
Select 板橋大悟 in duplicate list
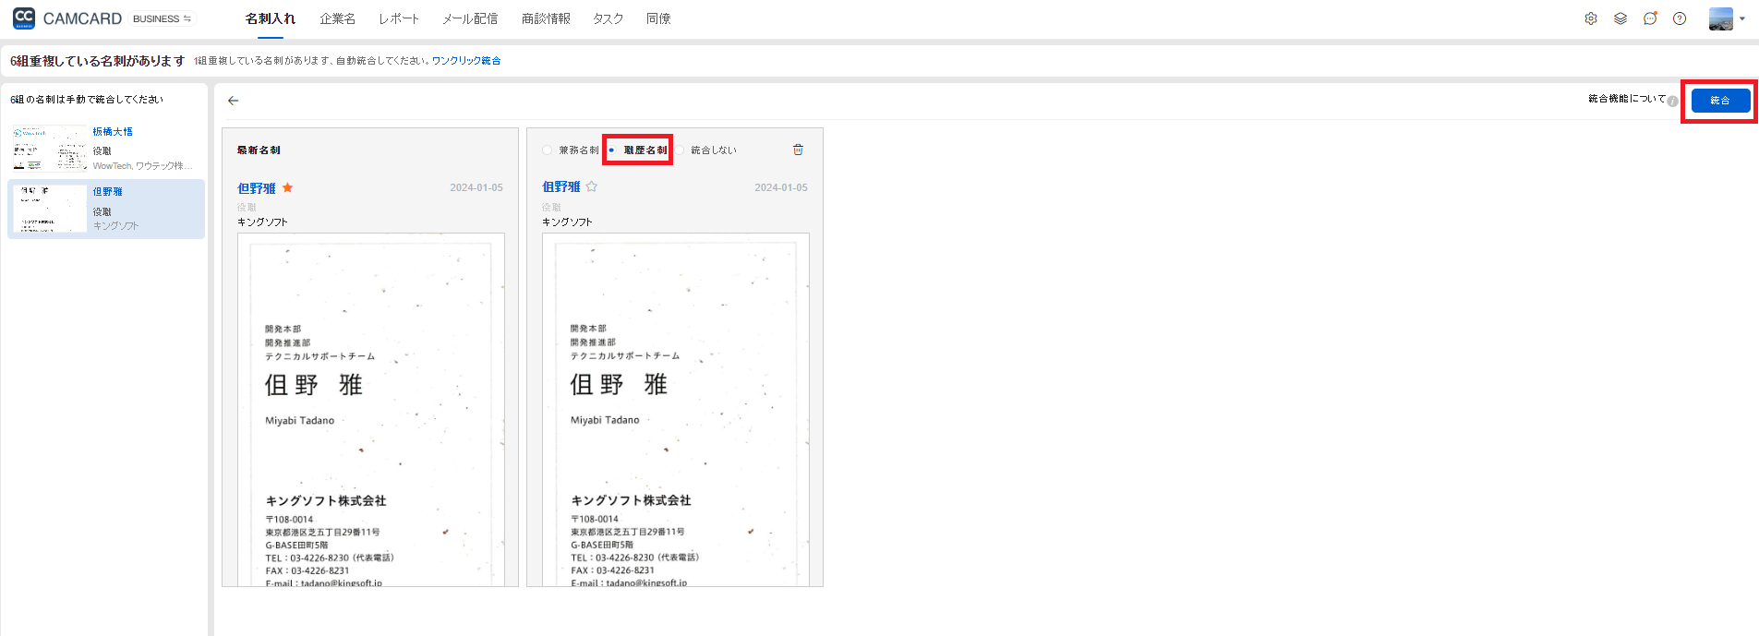[x=113, y=132]
